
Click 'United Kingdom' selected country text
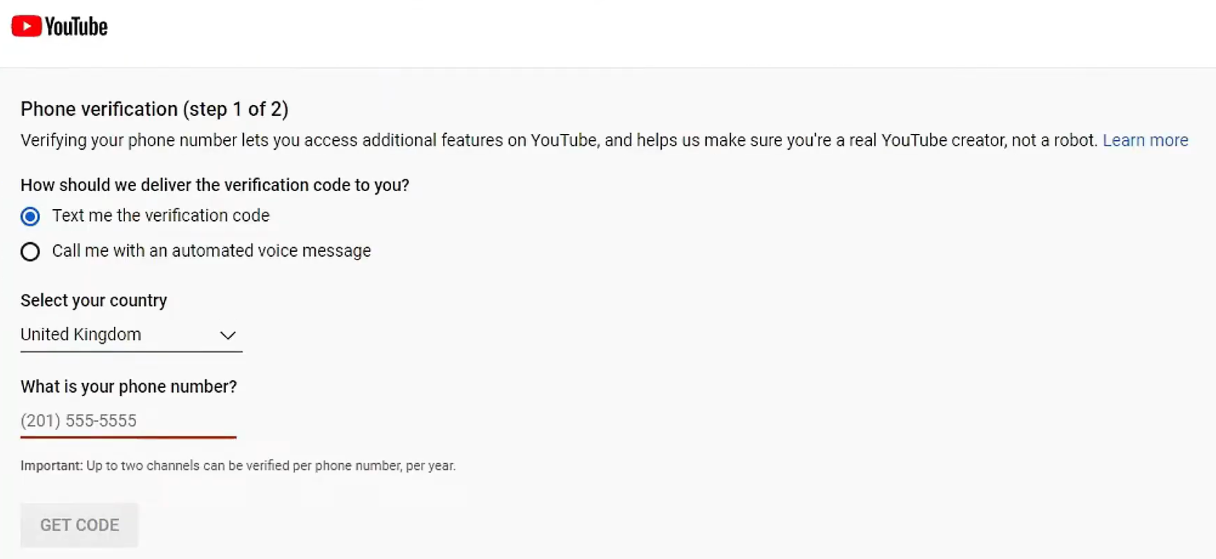81,335
